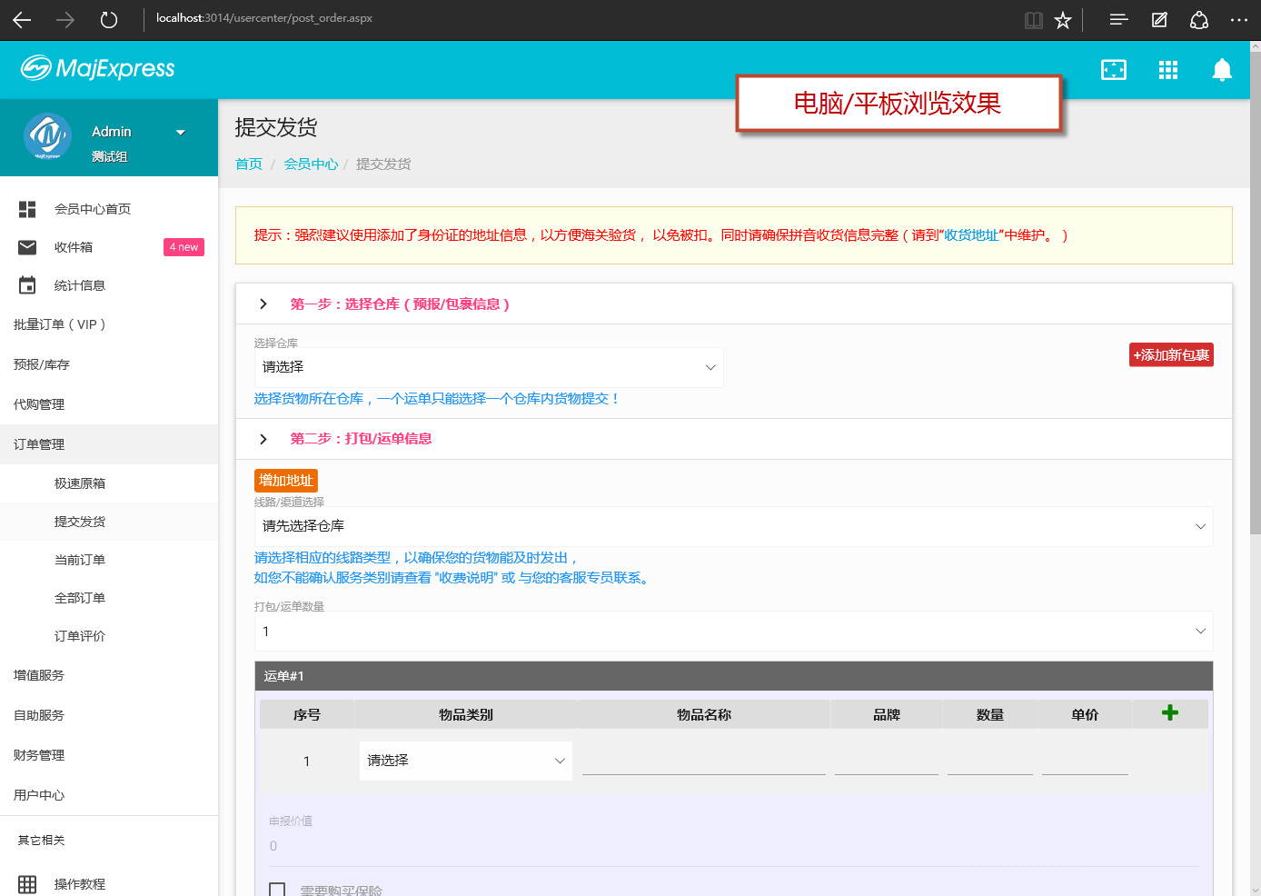Click the calendar icon beside 统计信息
This screenshot has height=896, width=1261.
[27, 285]
